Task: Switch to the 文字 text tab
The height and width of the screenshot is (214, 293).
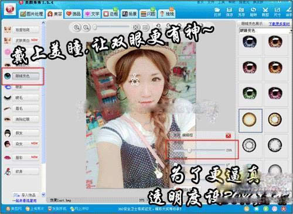Action: pyautogui.click(x=92, y=14)
